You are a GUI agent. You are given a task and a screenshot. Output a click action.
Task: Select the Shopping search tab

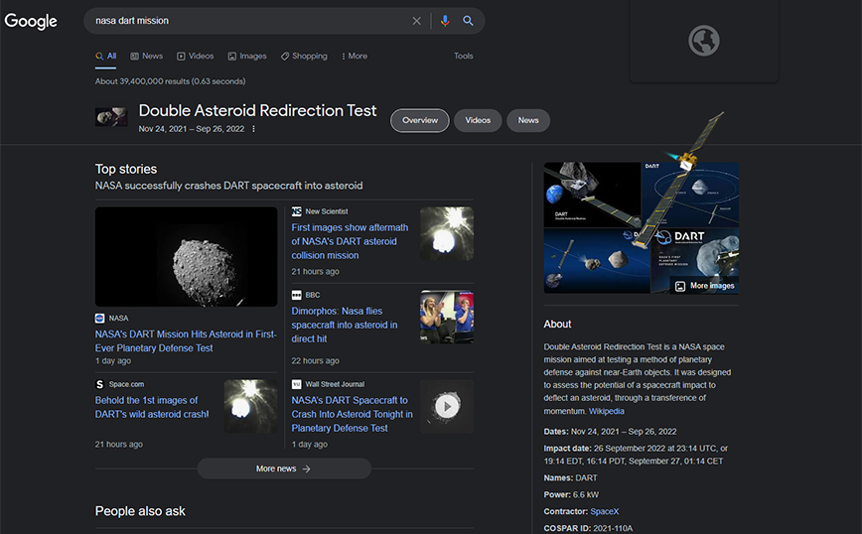click(304, 57)
